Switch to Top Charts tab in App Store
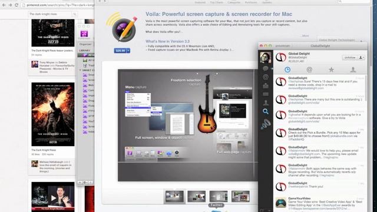This screenshot has height=212, width=377. pyautogui.click(x=216, y=2)
